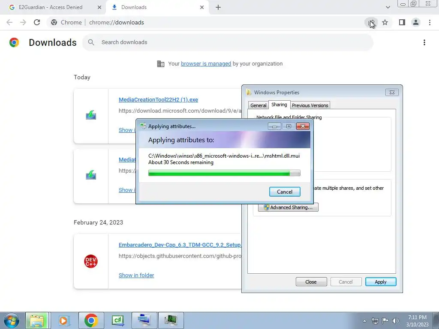Click the applying attributes progress bar
The image size is (439, 329).
point(224,173)
